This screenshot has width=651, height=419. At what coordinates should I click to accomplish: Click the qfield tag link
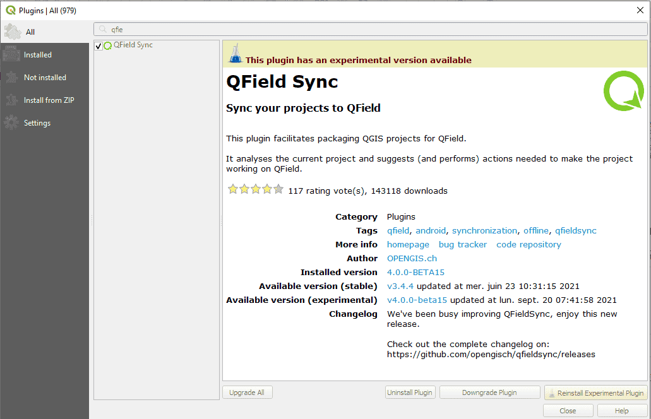point(398,230)
